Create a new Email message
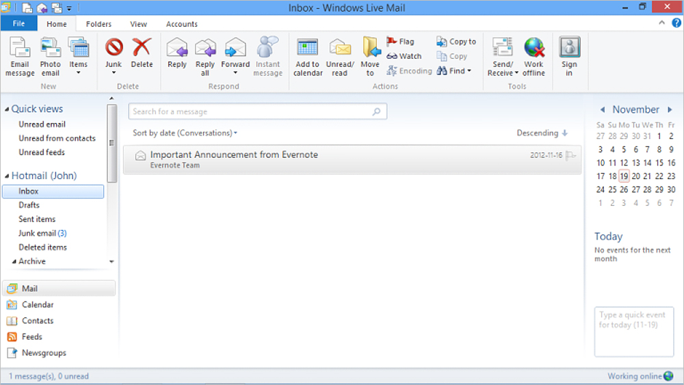Viewport: 684px width, 385px height. pos(20,57)
